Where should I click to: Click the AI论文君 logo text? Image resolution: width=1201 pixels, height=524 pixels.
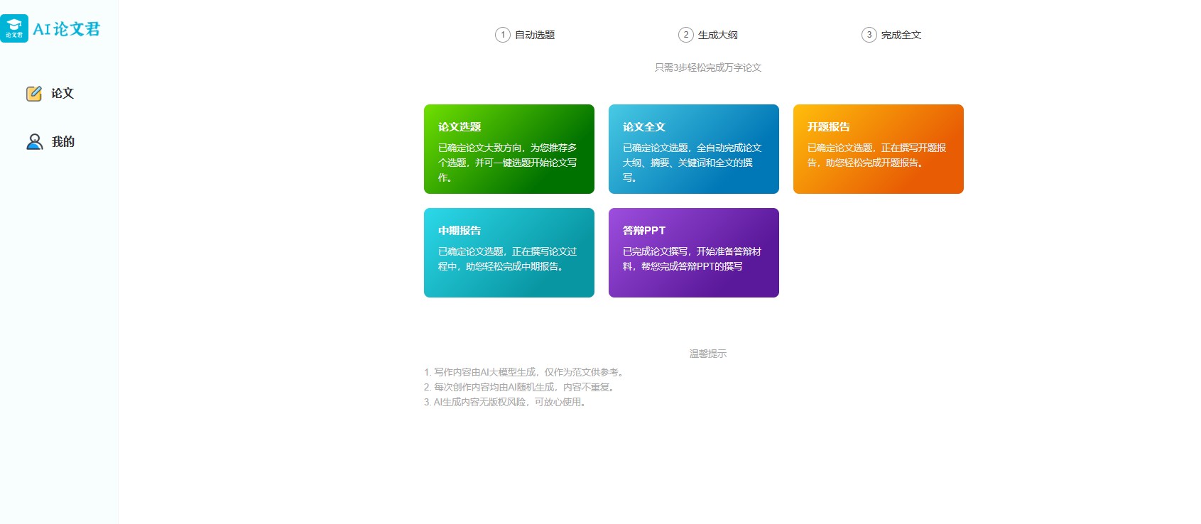67,29
